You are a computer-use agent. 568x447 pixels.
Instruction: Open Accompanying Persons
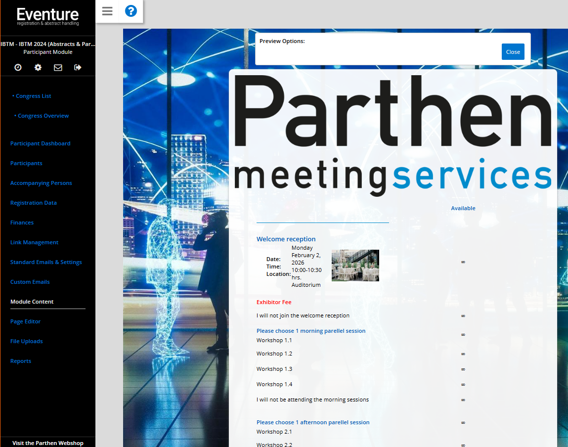click(x=41, y=183)
